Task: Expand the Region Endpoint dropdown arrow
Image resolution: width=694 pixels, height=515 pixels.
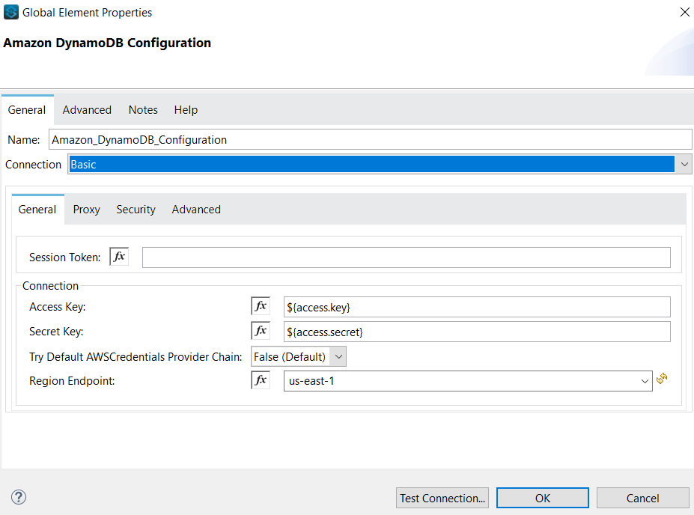Action: click(x=645, y=381)
